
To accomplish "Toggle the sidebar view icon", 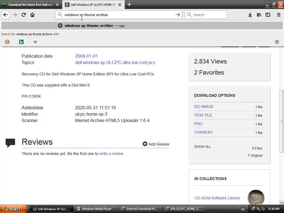I will click(x=268, y=15).
